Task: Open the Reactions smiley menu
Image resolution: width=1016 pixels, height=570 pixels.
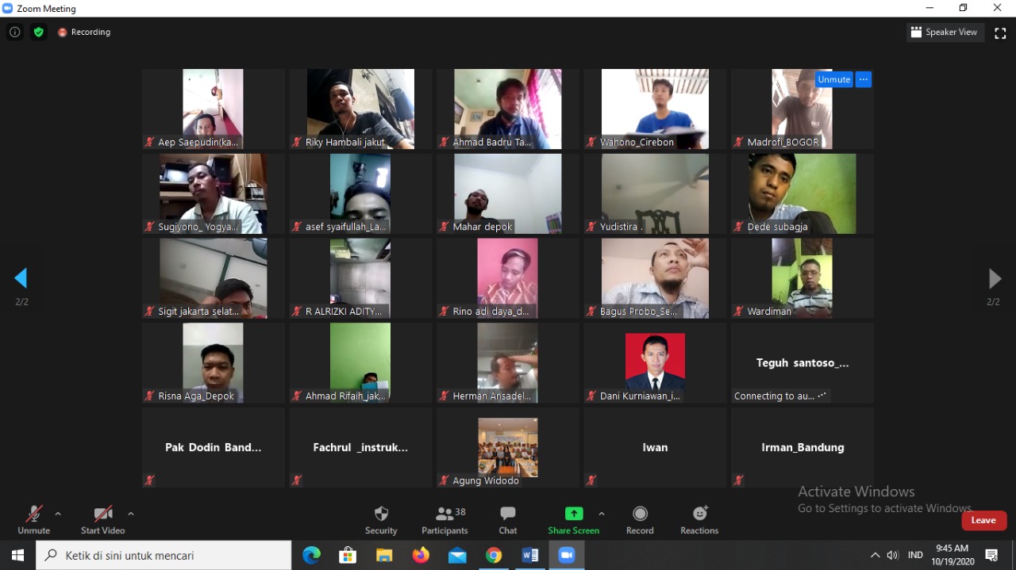Action: coord(699,515)
